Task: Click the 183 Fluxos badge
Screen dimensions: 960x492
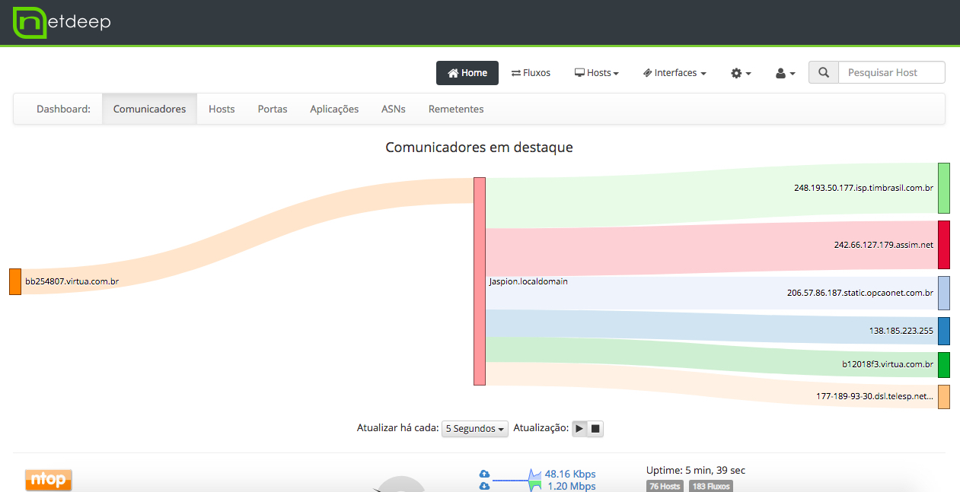Action: (711, 486)
